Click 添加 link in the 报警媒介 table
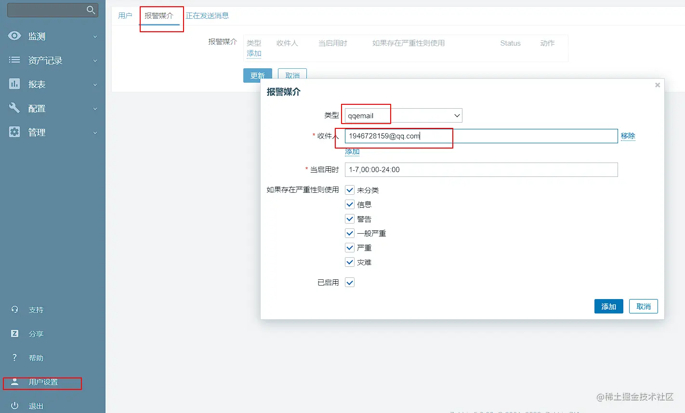 click(x=254, y=53)
